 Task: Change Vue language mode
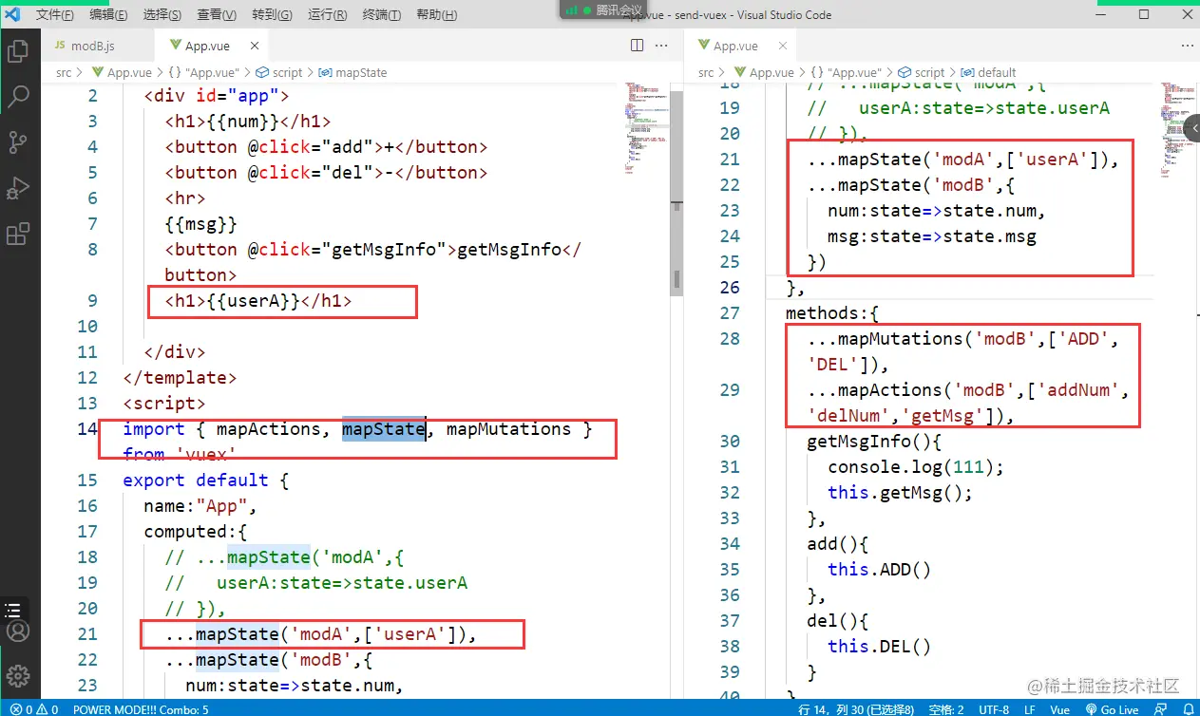tap(1060, 709)
